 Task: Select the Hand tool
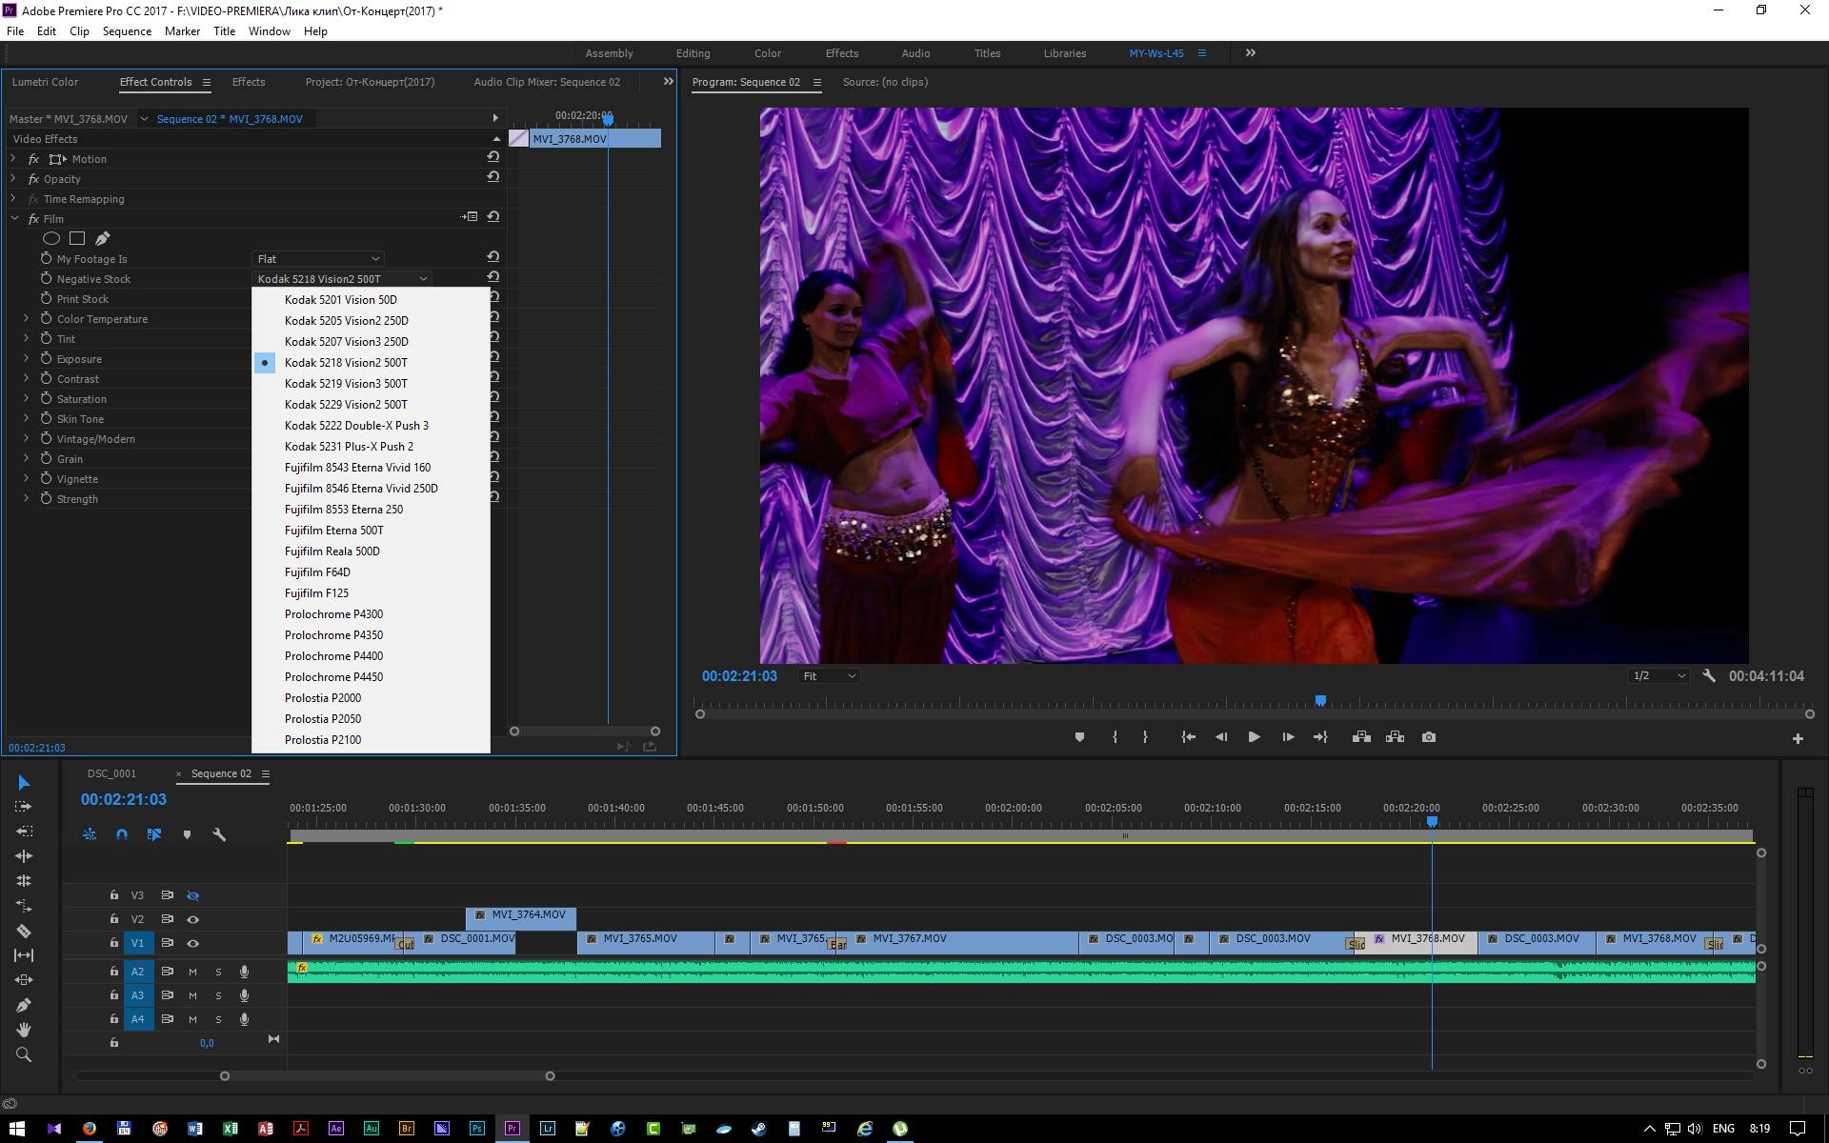pyautogui.click(x=24, y=1030)
